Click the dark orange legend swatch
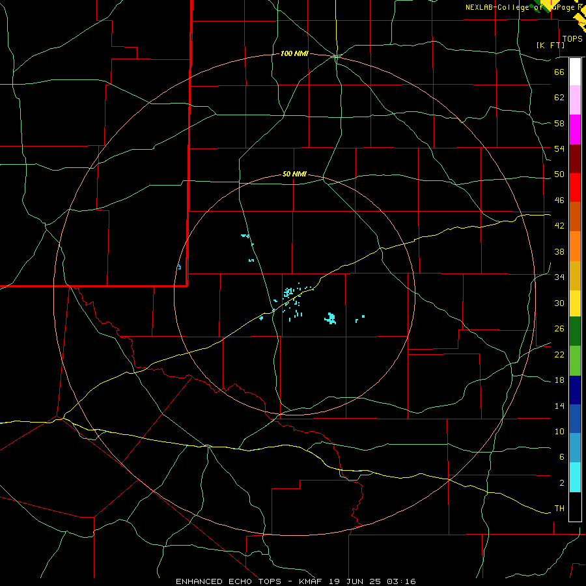The height and width of the screenshot is (586, 586). point(575,217)
